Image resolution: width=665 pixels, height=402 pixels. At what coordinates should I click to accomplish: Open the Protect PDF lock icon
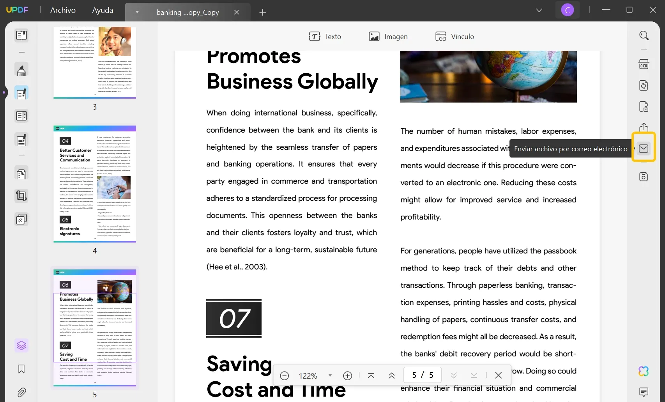[644, 106]
